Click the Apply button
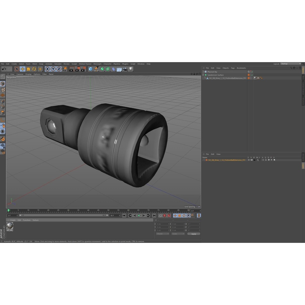 tap(194, 234)
